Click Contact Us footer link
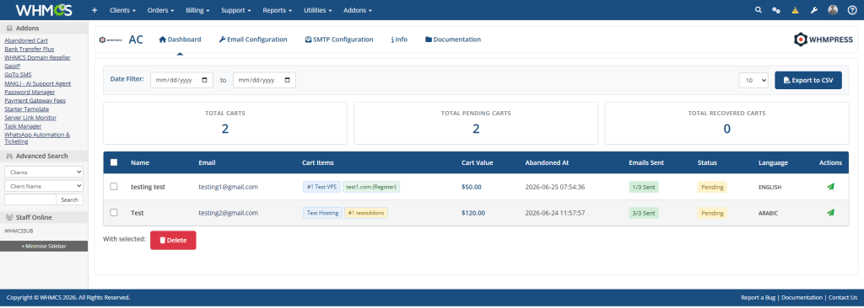 click(x=843, y=297)
